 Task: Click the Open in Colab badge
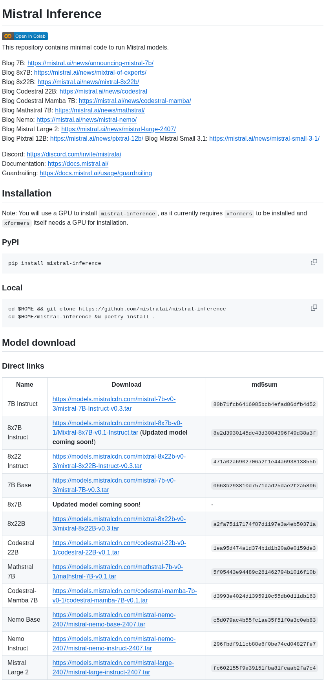[x=25, y=36]
